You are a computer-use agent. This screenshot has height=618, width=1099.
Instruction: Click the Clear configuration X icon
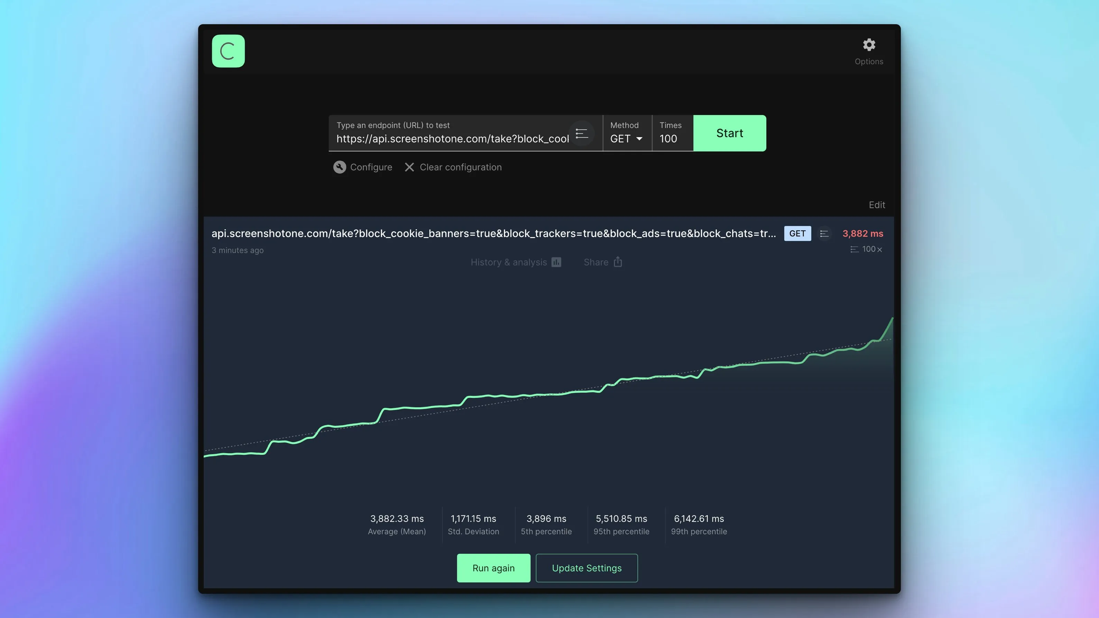[409, 167]
